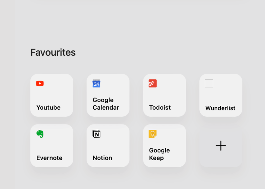The height and width of the screenshot is (189, 265).
Task: Launch the Wunderlist favourite card
Action: [221, 95]
